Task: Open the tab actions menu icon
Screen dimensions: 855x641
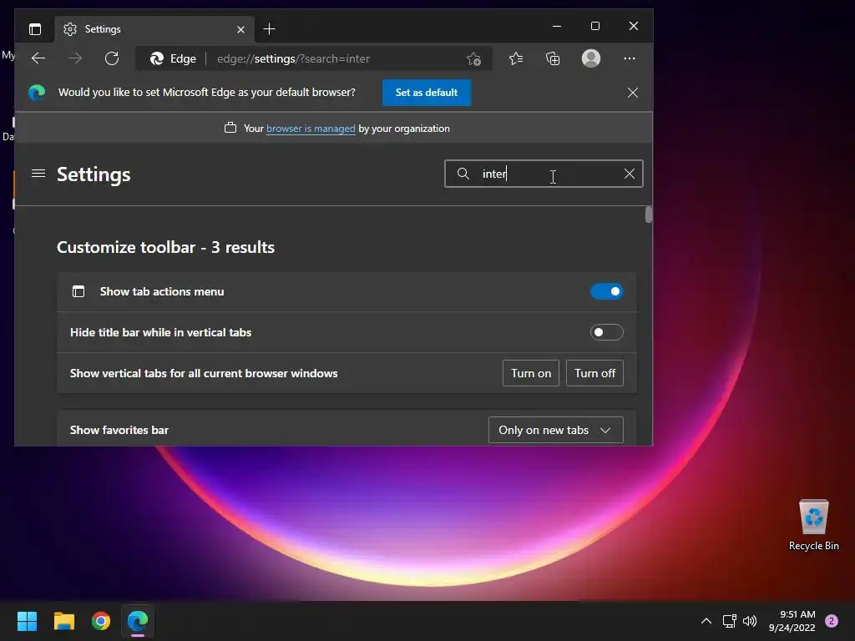Action: pyautogui.click(x=35, y=29)
